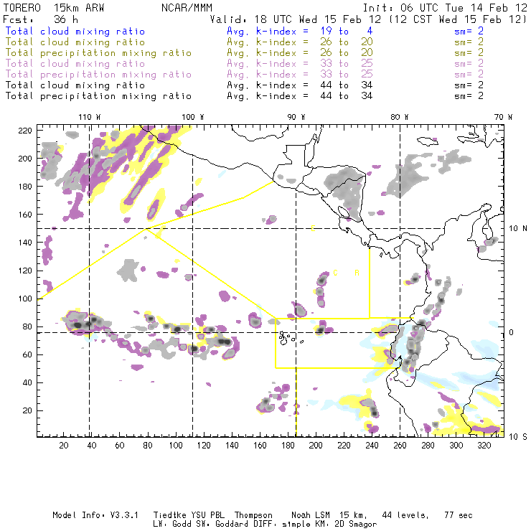Click yellow letter 'E' on the map

tap(314, 229)
